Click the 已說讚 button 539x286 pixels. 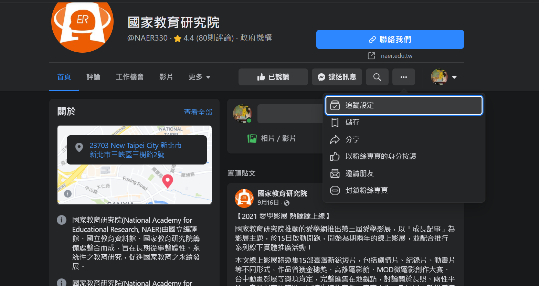coord(273,77)
